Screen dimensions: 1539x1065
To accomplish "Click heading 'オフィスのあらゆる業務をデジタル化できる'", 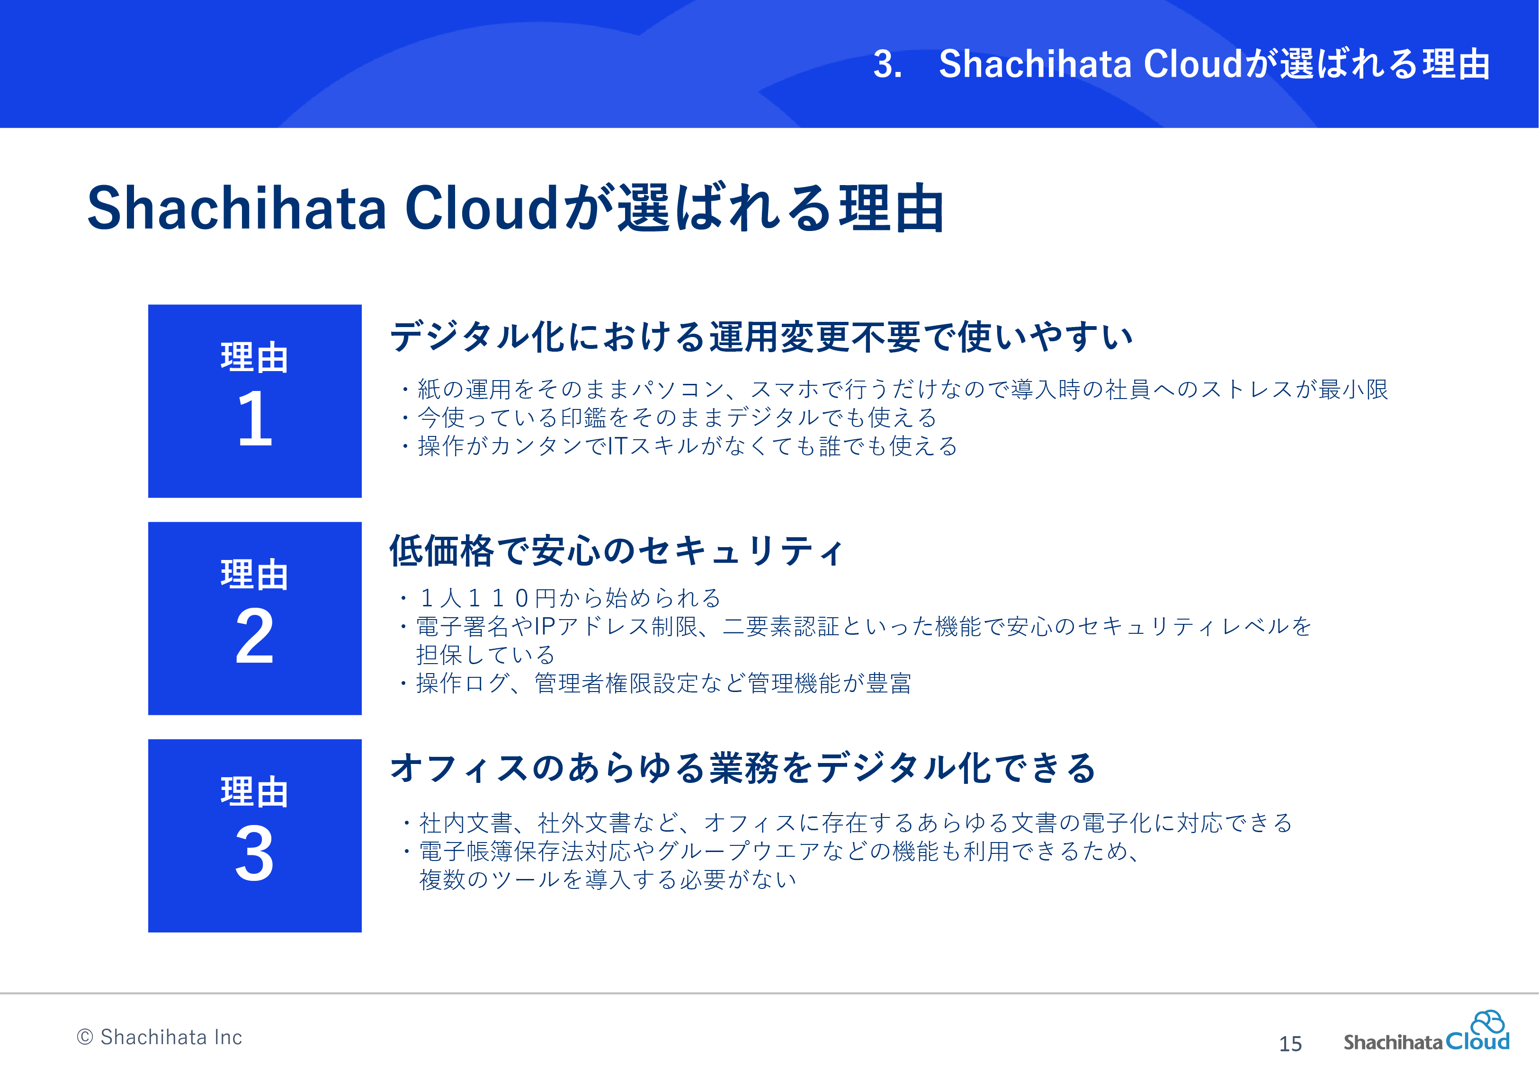I will click(x=743, y=767).
